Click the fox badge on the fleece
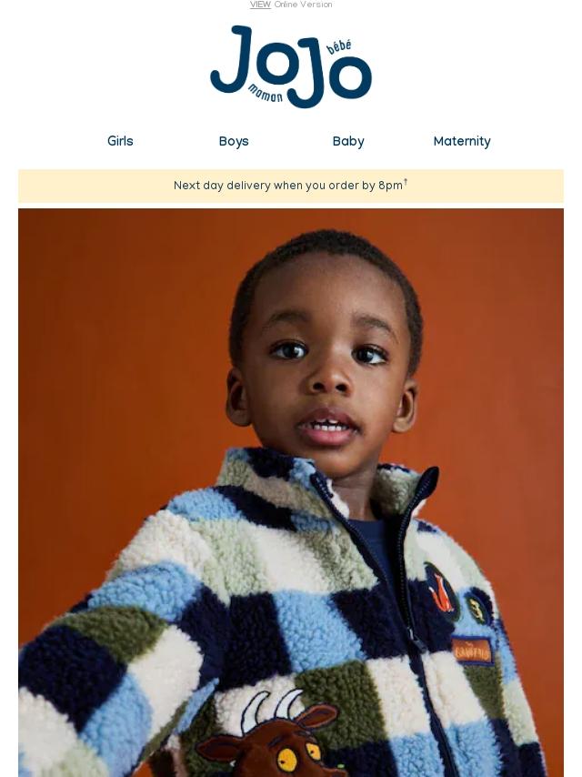The image size is (582, 777). tap(441, 590)
